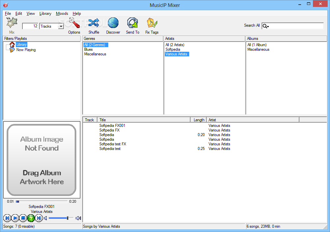The height and width of the screenshot is (232, 330).
Task: Click the Fix Tags icon
Action: pos(152,23)
